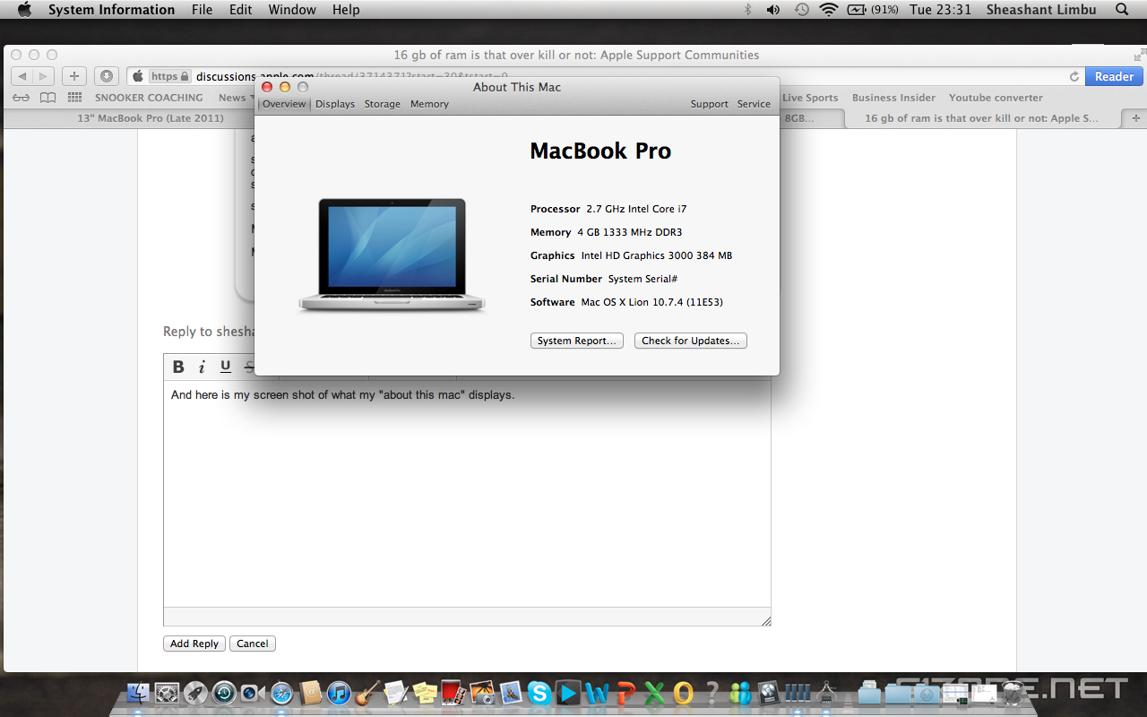
Task: Click the Add Reply button
Action: pyautogui.click(x=194, y=644)
